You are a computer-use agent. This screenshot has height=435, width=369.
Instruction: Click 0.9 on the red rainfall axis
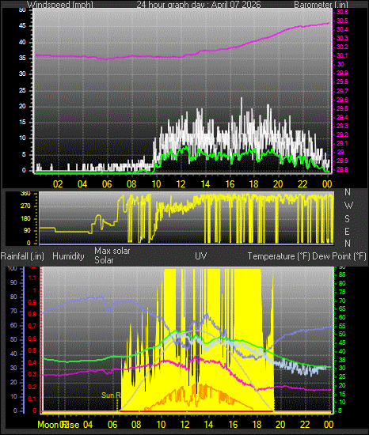[x=32, y=302]
